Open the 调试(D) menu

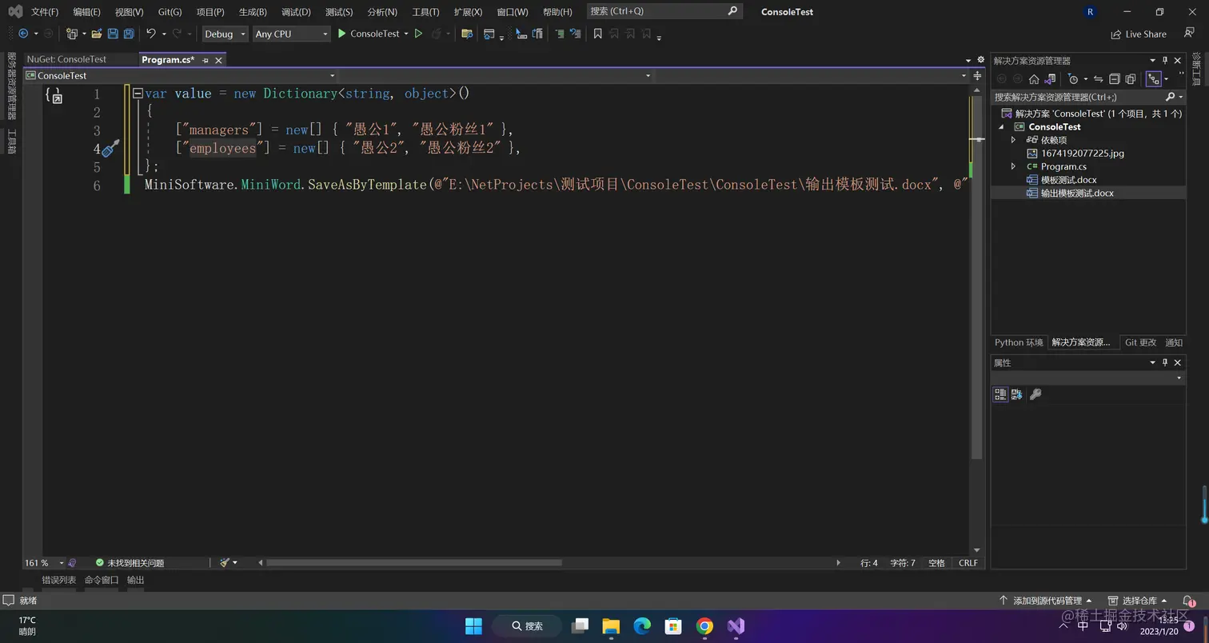pyautogui.click(x=296, y=12)
